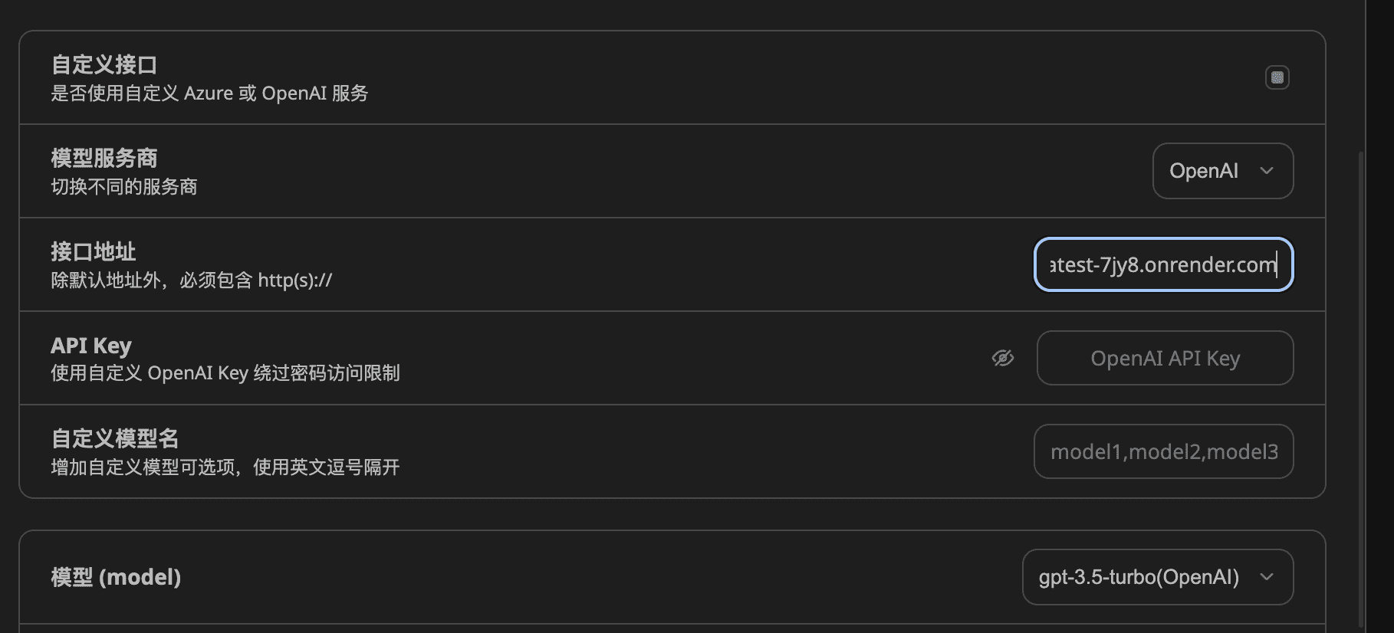Viewport: 1394px width, 633px height.
Task: Click the model1,model2,model3 custom model field
Action: click(1163, 451)
